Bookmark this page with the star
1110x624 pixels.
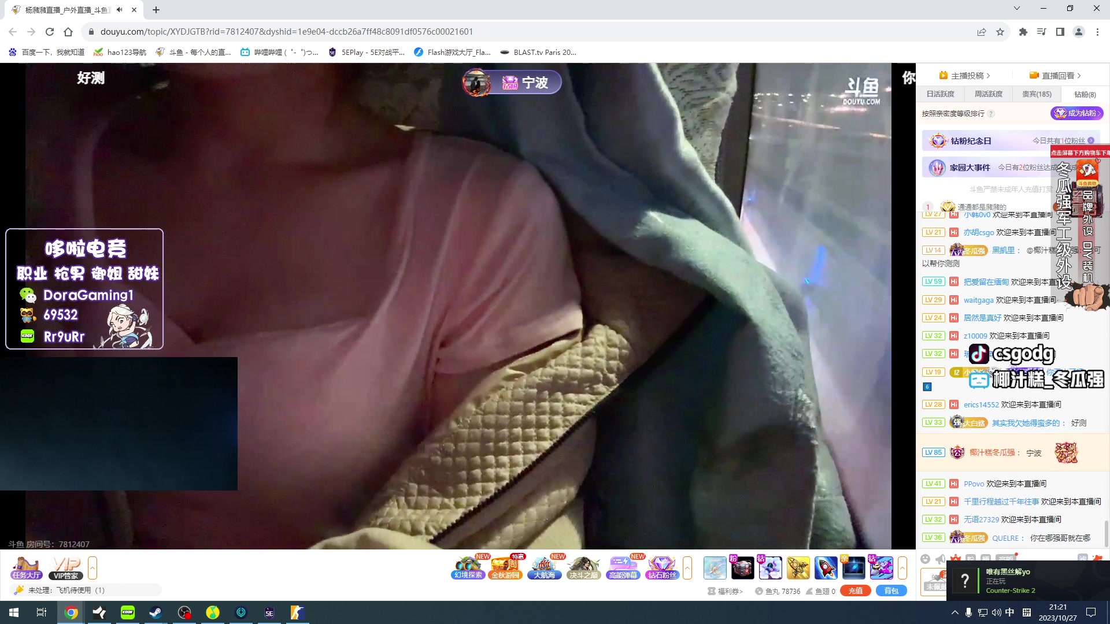(x=1000, y=32)
